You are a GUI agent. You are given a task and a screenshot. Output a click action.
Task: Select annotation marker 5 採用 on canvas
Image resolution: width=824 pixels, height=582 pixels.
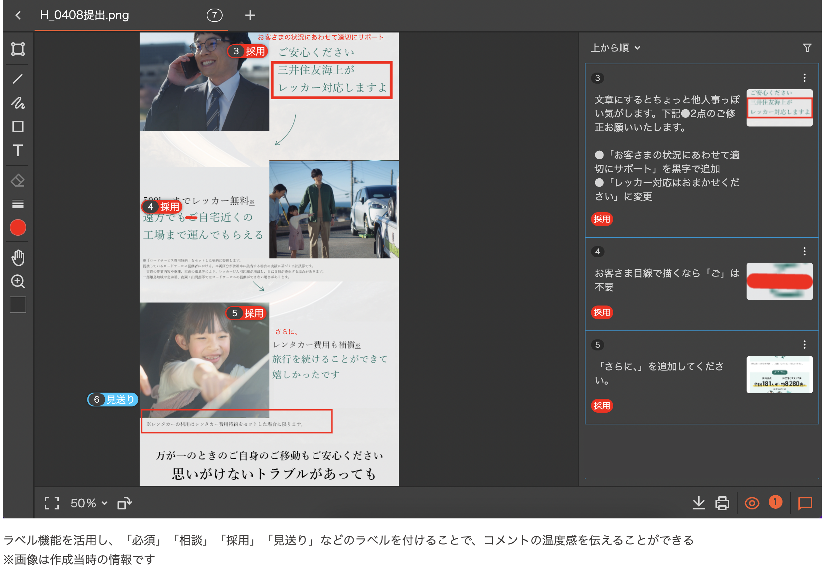click(x=246, y=313)
